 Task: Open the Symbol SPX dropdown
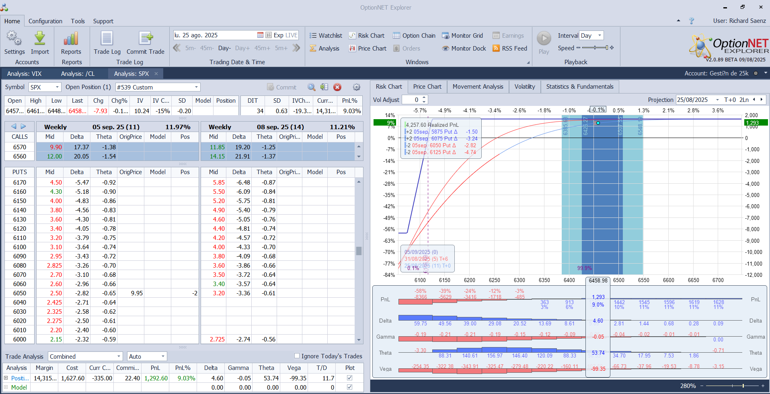click(x=57, y=87)
